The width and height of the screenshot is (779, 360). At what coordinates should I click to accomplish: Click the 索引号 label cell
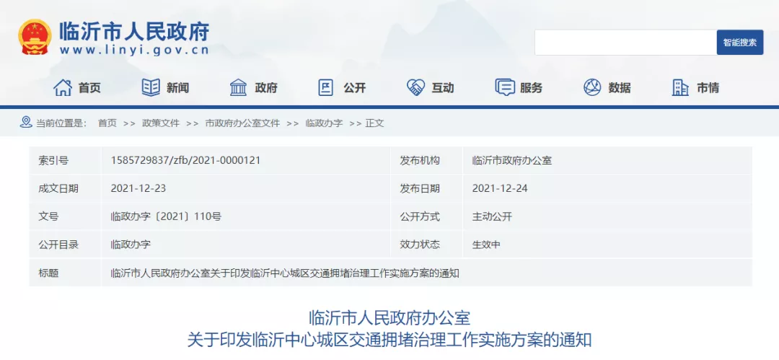click(x=65, y=161)
